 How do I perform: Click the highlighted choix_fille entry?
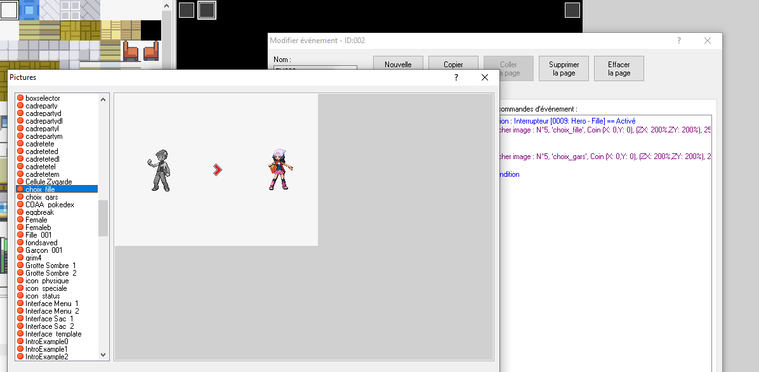pyautogui.click(x=56, y=189)
